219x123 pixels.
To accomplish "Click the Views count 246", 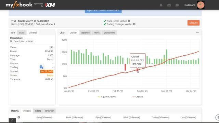I will point(51,47).
